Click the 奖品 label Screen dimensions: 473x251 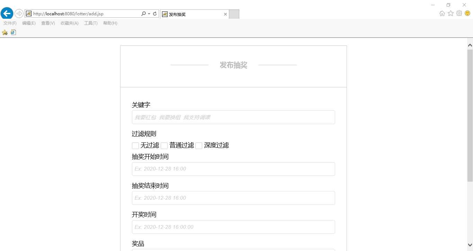click(x=138, y=244)
